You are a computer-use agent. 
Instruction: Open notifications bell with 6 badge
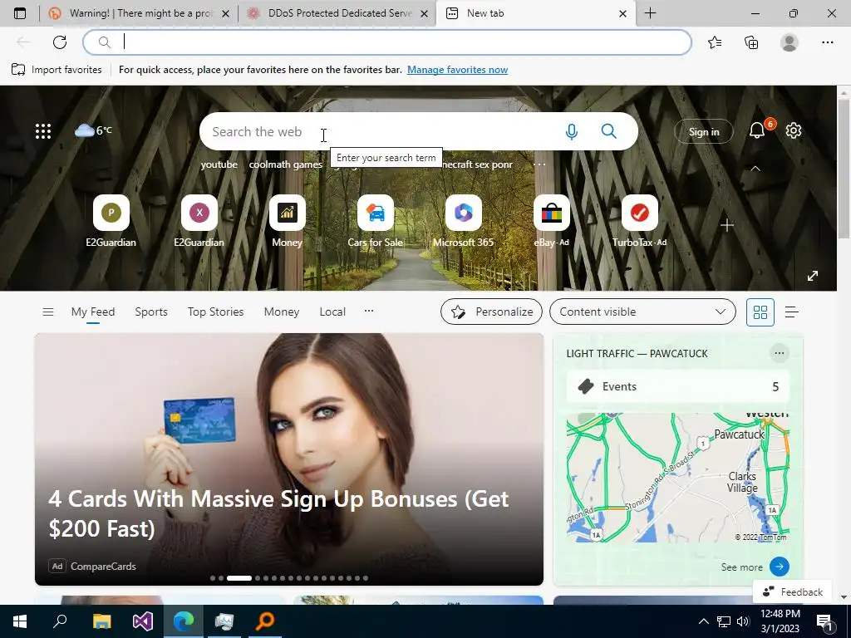[x=757, y=130]
